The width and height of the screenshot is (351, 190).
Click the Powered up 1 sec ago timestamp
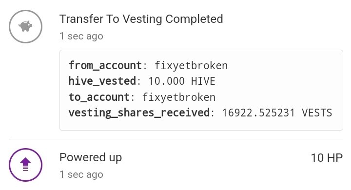pos(81,174)
